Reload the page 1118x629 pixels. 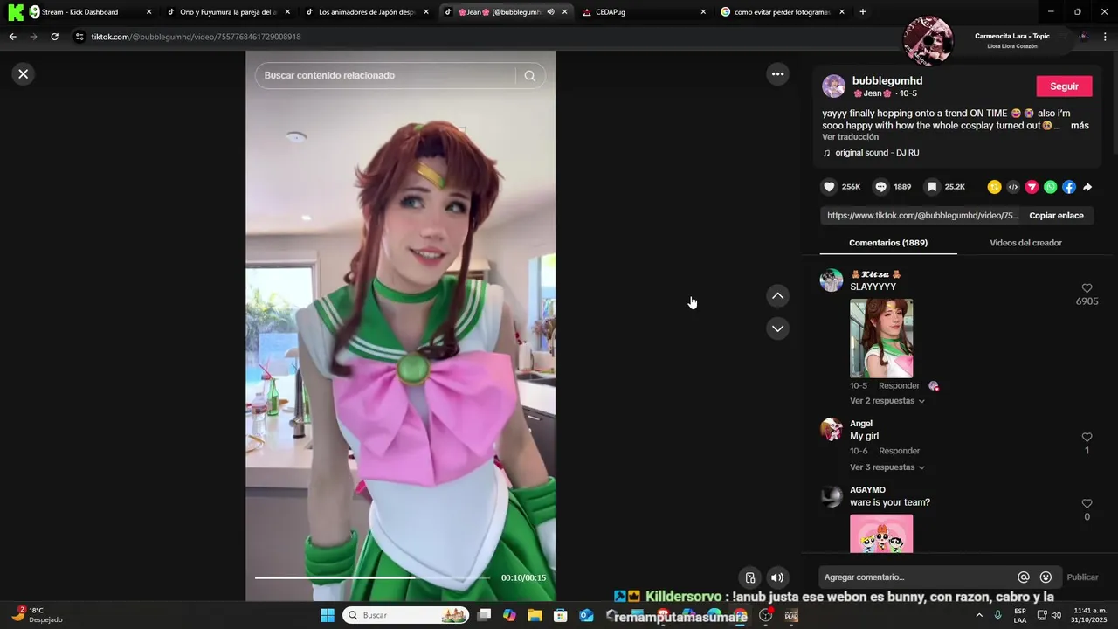click(x=54, y=37)
